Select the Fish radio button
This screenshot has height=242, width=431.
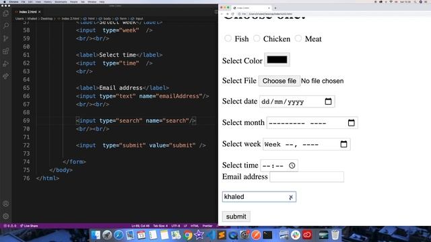pyautogui.click(x=228, y=38)
